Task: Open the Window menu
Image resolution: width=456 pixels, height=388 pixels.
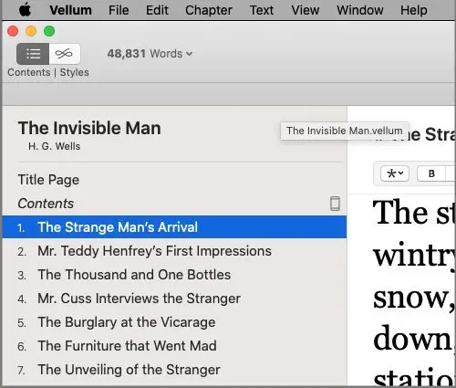Action: pyautogui.click(x=360, y=10)
